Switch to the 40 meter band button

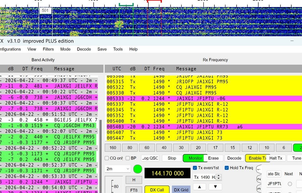pyautogui.click(x=164, y=148)
